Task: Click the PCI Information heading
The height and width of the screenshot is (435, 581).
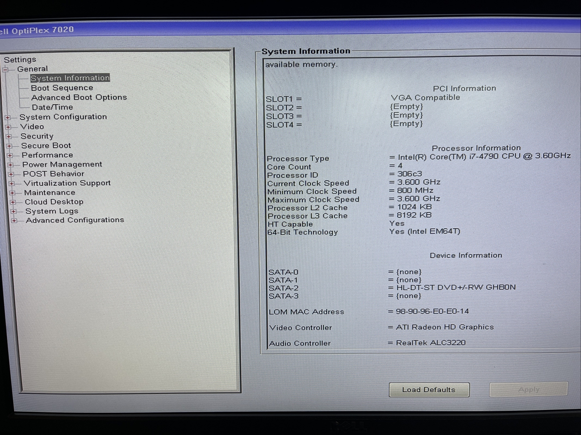Action: 464,88
